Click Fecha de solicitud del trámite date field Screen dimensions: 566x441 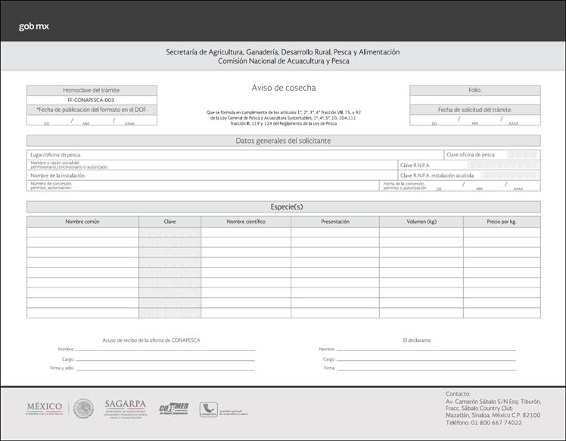(475, 120)
